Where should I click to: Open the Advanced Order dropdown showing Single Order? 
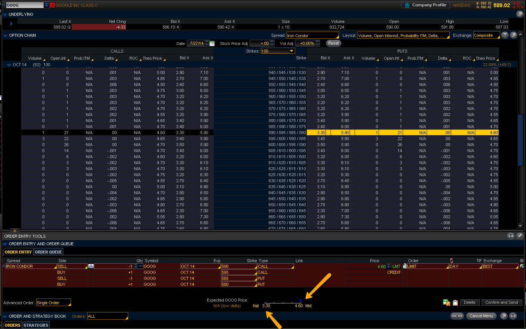coord(53,303)
